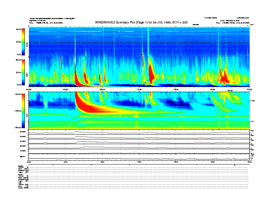Image resolution: width=269 pixels, height=208 pixels.
Task: Select the 20.00 label on RAD2 color scale
Action: (x=18, y=42)
